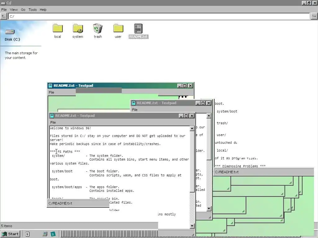Click the up-directory arrow beside the address bar
This screenshot has width=318, height=238.
coord(4,16)
